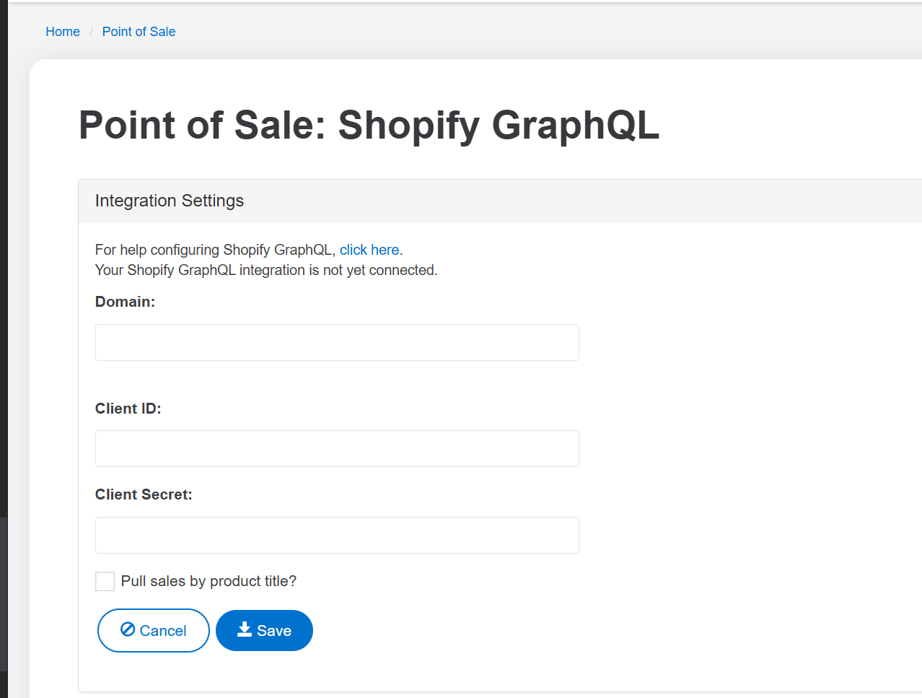Select the Client Secret input box
The width and height of the screenshot is (922, 698).
click(337, 535)
